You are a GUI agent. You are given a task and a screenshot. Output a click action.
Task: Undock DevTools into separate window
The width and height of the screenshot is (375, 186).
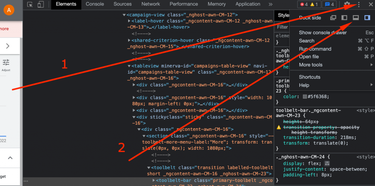(333, 18)
